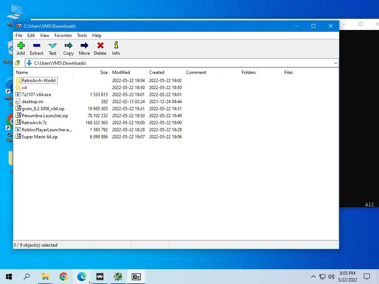Click the red Delete icon
The width and height of the screenshot is (379, 284).
coord(100,45)
